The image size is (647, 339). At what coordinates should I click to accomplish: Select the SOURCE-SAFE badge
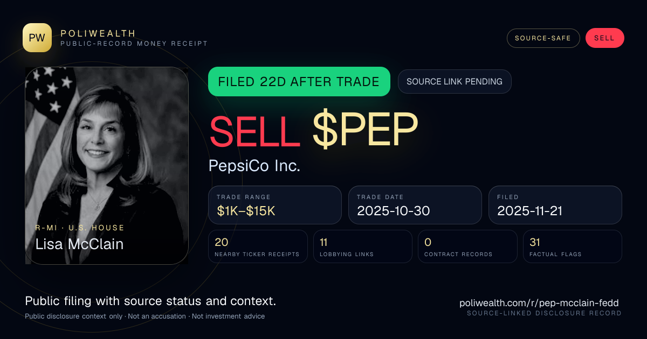coord(543,38)
